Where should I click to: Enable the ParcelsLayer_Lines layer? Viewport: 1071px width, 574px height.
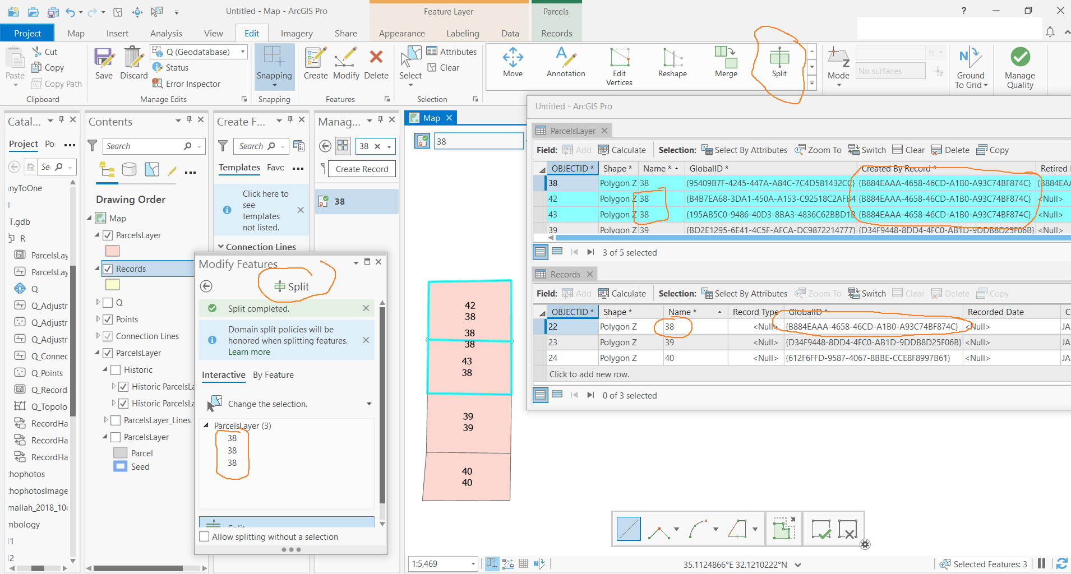(x=116, y=420)
